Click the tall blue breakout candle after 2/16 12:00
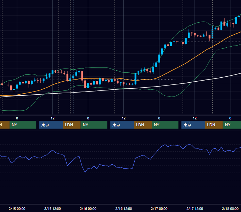 (x=135, y=79)
